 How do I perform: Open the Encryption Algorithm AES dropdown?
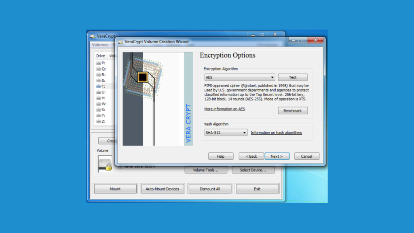239,77
